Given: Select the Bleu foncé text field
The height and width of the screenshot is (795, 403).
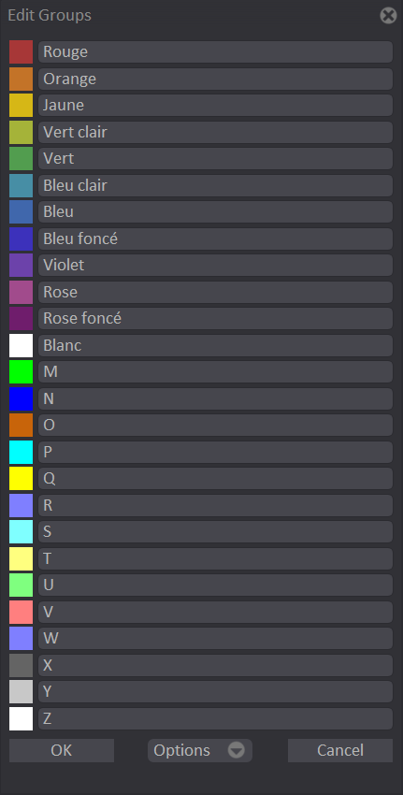Looking at the screenshot, I should pos(215,238).
